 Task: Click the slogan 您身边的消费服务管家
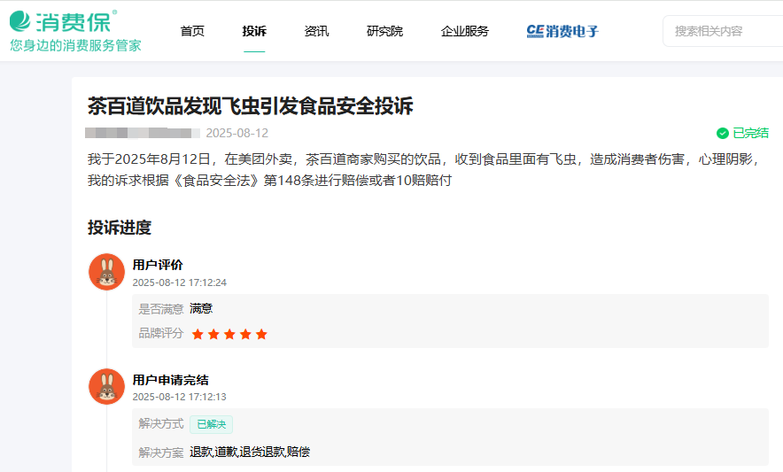coord(76,45)
